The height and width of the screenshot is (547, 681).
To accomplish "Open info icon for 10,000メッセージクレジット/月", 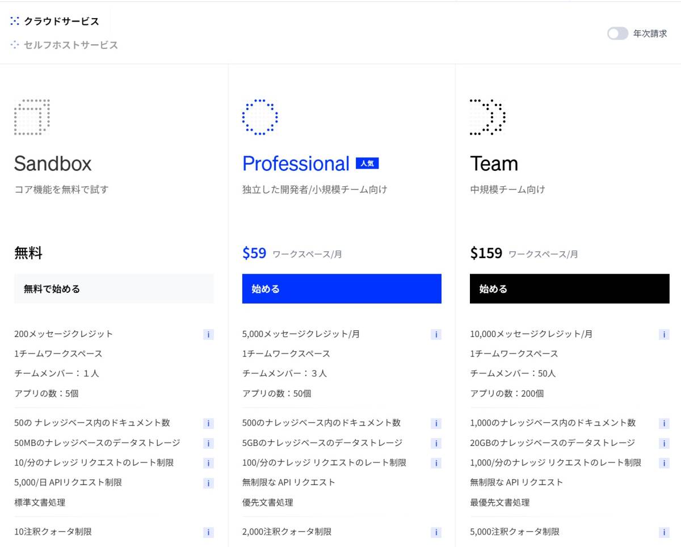I will click(664, 335).
